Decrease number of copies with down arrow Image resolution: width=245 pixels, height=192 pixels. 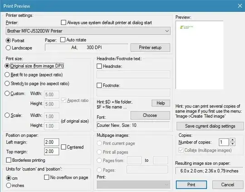click(x=233, y=144)
